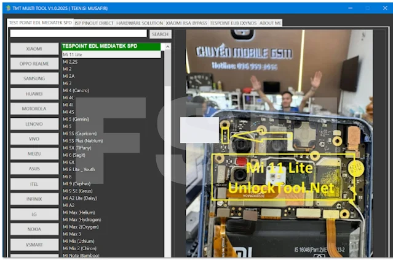This screenshot has height=260, width=393.
Task: Choose the VSMART brand button
Action: click(34, 245)
